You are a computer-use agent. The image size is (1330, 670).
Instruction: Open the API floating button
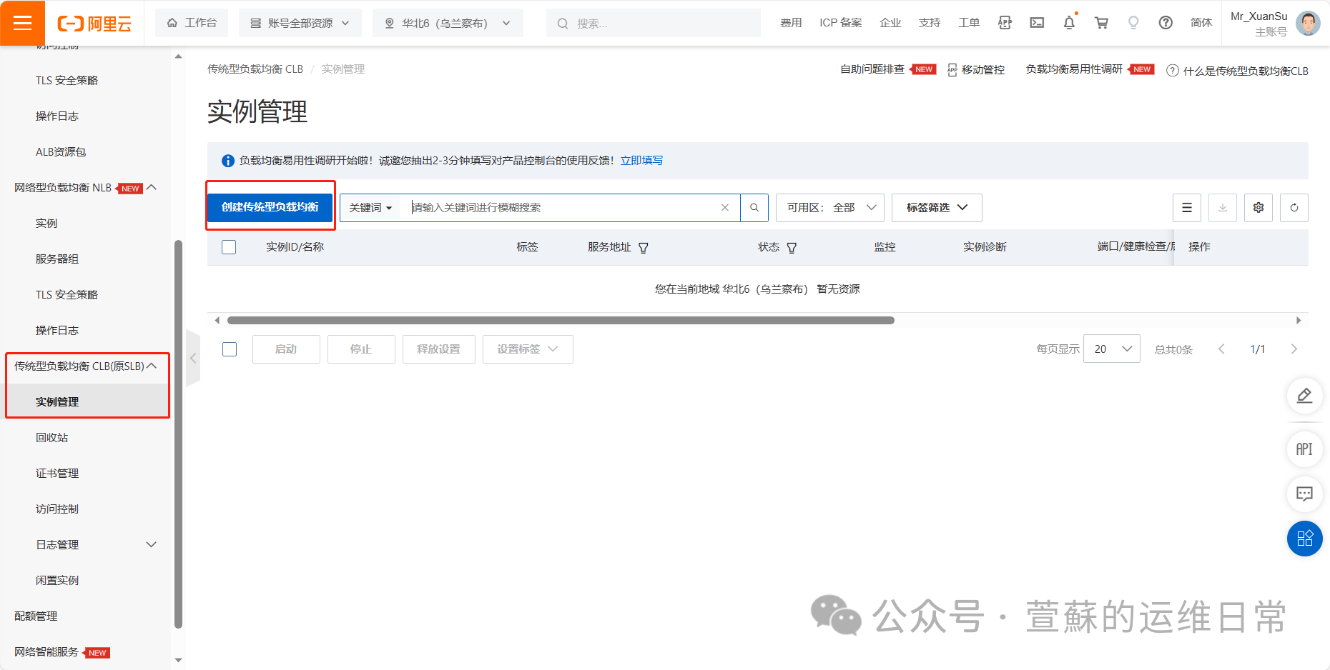[1305, 449]
